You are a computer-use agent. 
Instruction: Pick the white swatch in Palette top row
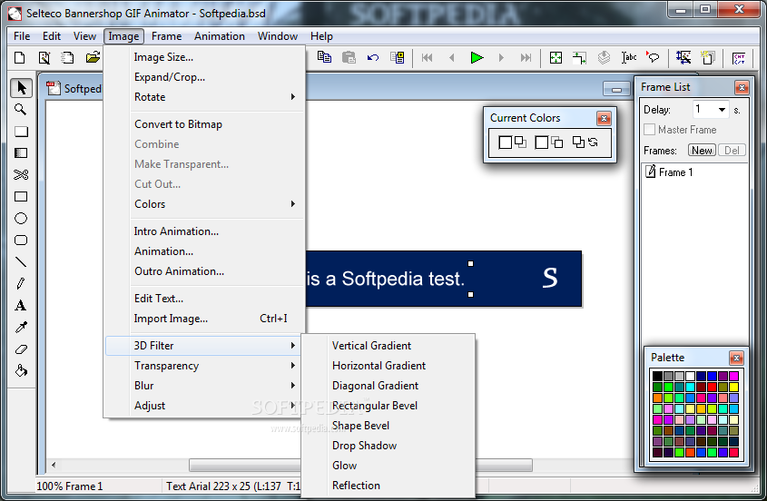pyautogui.click(x=690, y=376)
